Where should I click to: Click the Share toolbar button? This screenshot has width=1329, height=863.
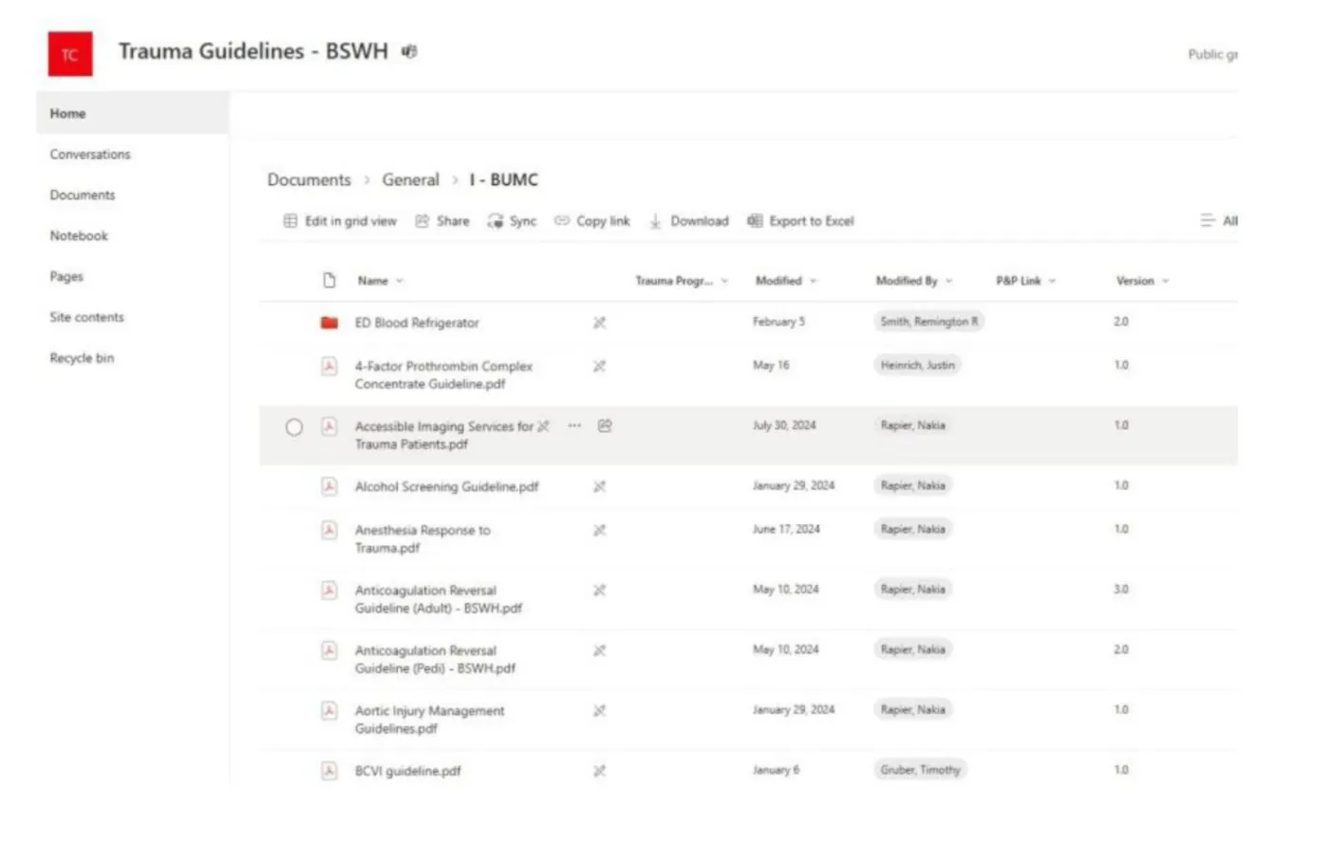442,221
